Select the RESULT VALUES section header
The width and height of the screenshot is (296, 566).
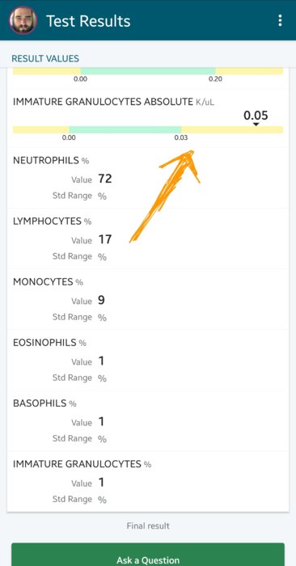pos(45,58)
